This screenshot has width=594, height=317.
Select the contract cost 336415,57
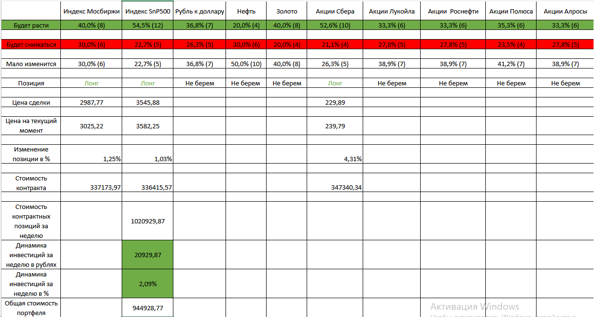(157, 187)
